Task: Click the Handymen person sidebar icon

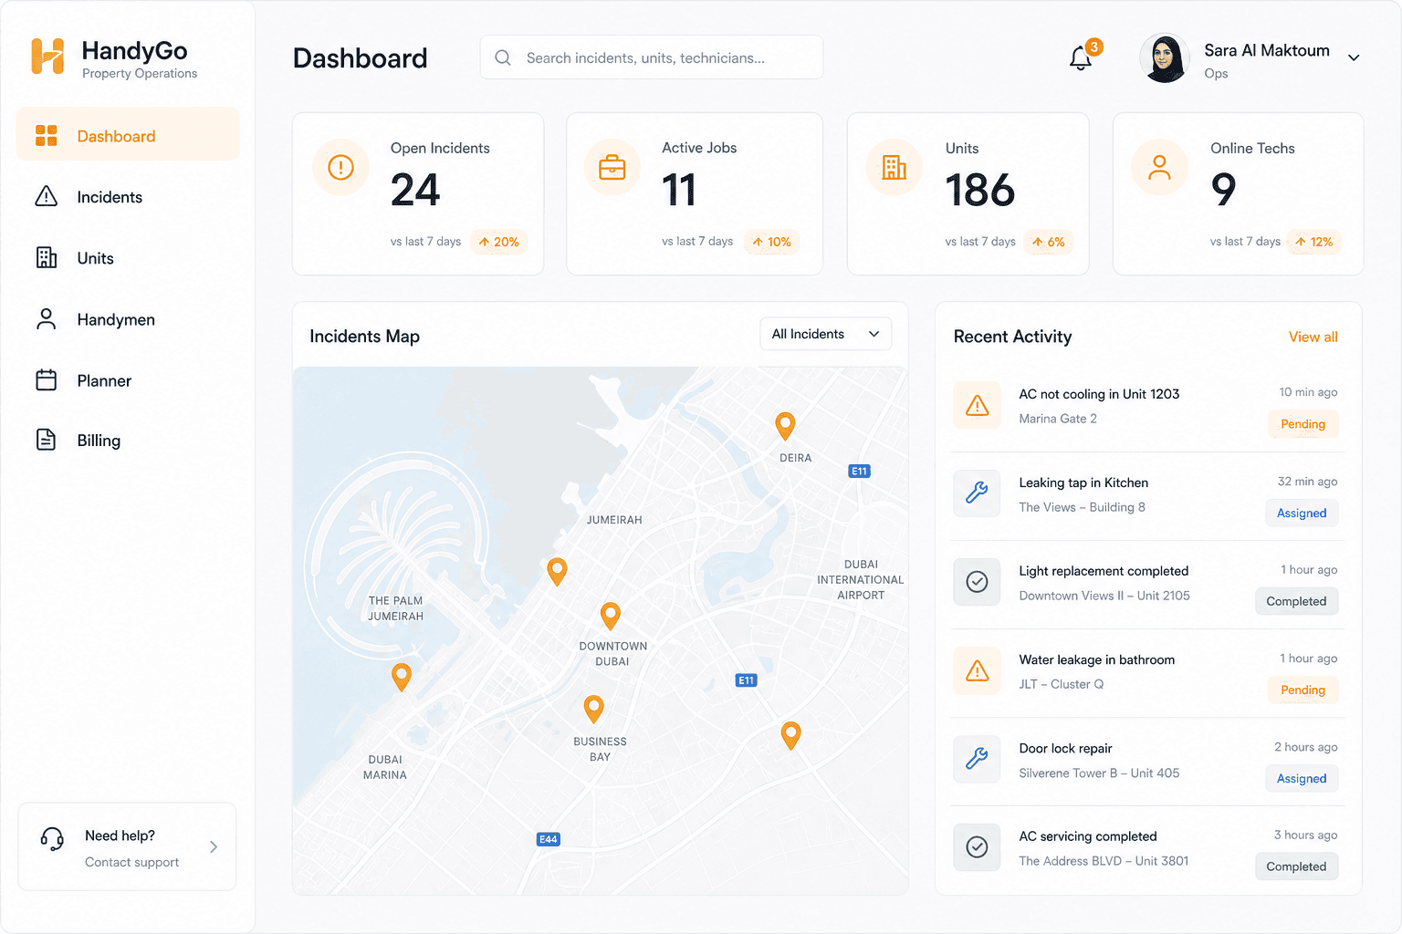Action: [47, 318]
